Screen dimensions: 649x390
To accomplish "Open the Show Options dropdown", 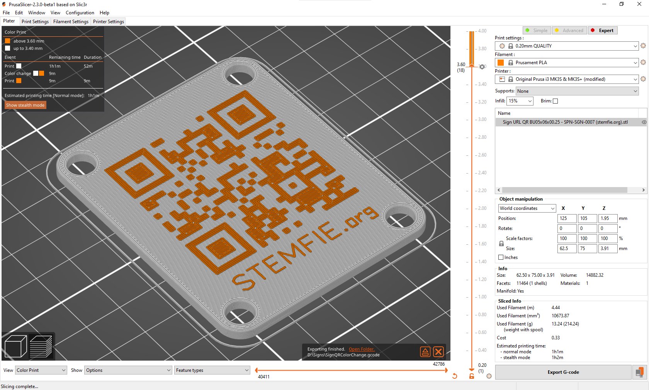I will tap(128, 370).
